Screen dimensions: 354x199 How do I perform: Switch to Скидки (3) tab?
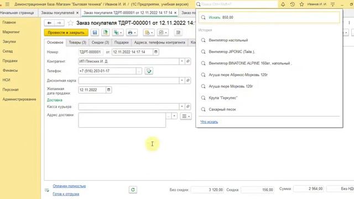pyautogui.click(x=100, y=43)
